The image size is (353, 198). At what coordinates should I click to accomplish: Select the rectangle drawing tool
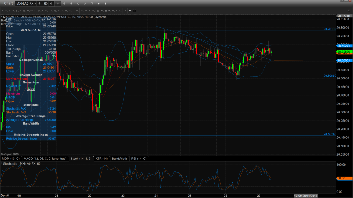click(32, 11)
